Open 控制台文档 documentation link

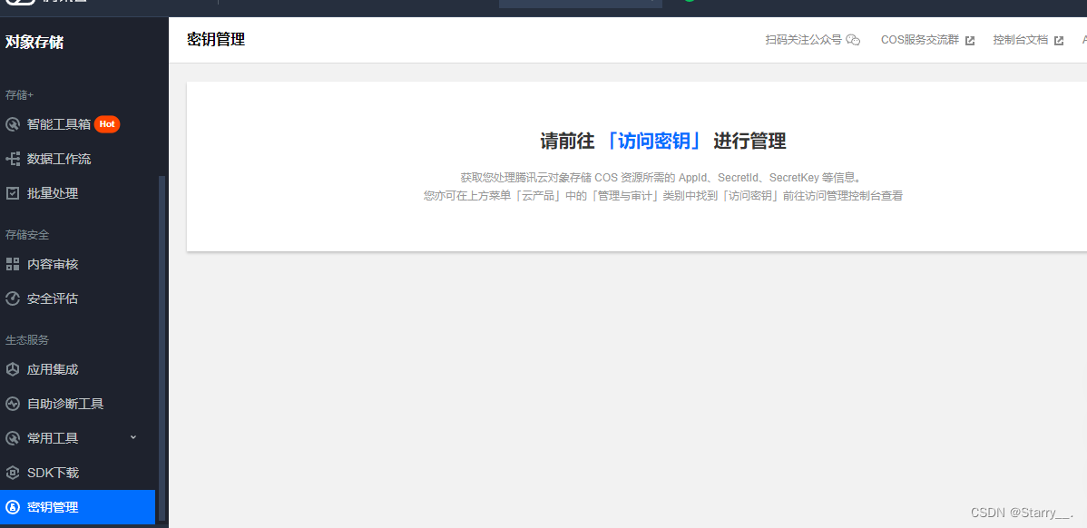1021,40
